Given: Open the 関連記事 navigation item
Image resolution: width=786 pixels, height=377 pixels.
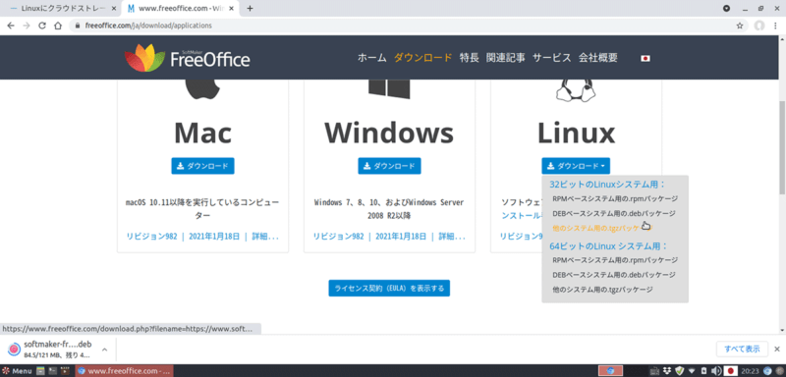Looking at the screenshot, I should click(x=506, y=58).
